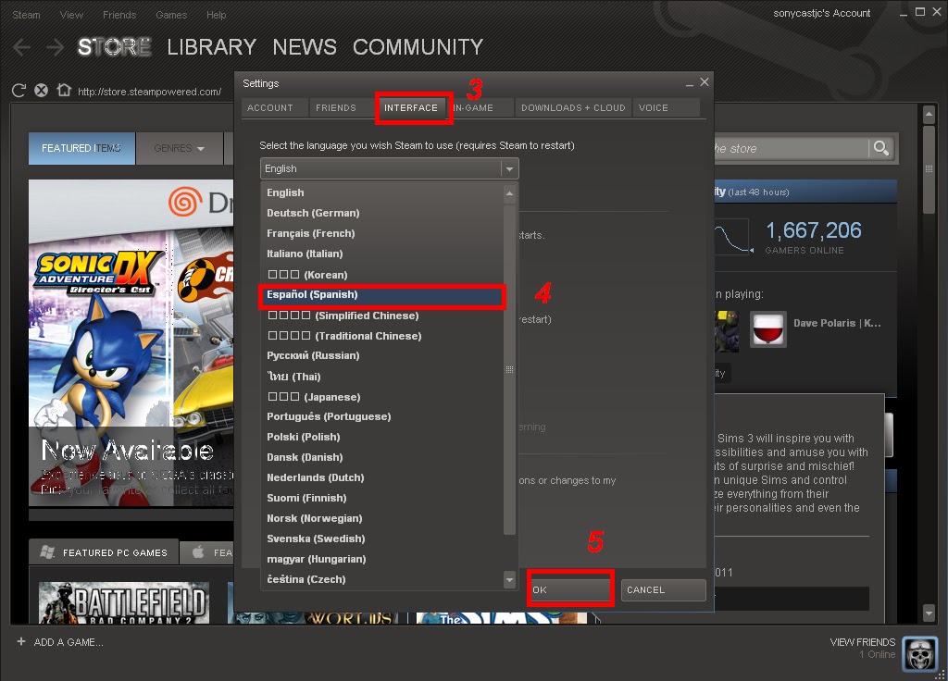
Task: Select Português (Portuguese) language
Action: [x=381, y=417]
